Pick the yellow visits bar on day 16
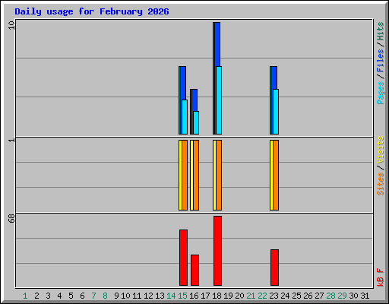Screen dimensions: 389x304 [191, 175]
